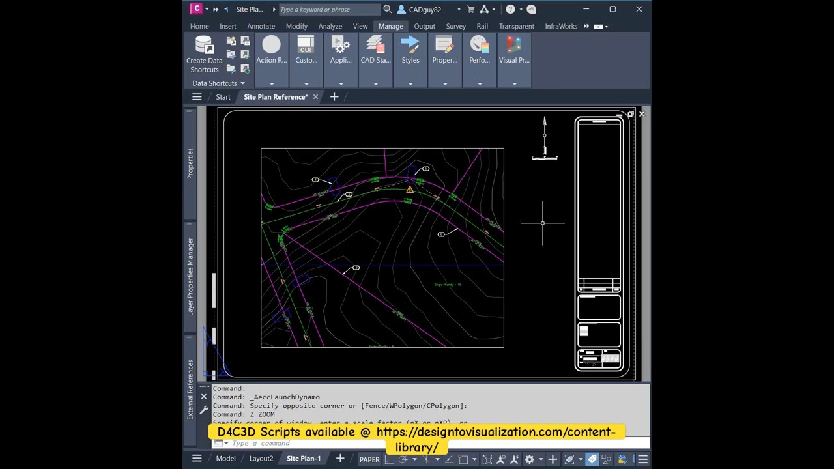Expand the Styles panel bottom arrow
This screenshot has height=469, width=834.
[x=410, y=83]
